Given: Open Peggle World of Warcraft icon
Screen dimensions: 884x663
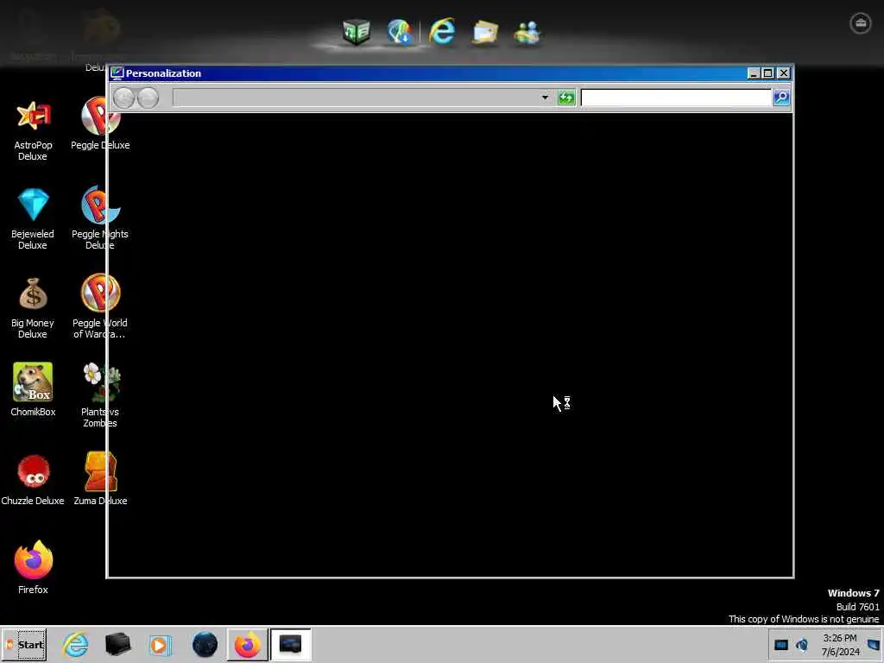Looking at the screenshot, I should tap(100, 306).
